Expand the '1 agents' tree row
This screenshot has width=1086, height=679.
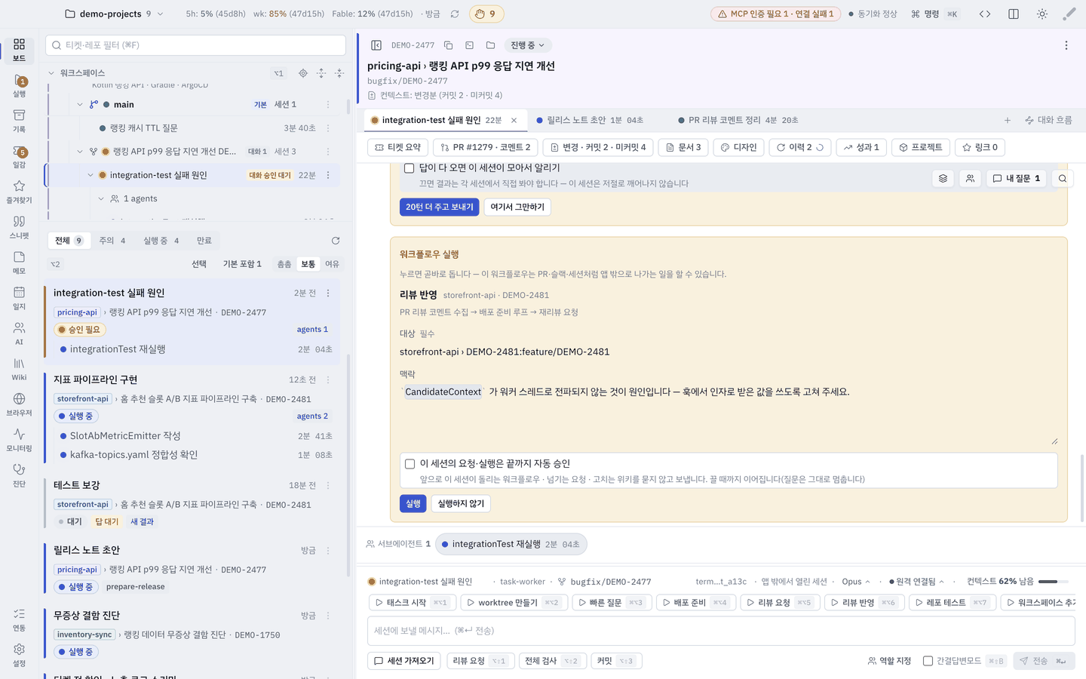pyautogui.click(x=101, y=199)
